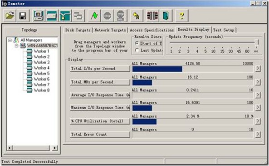Viewport: 269px width, 166px height.
Task: Collapse the WIN-A46587B6C1 manager node
Action: coord(16,46)
